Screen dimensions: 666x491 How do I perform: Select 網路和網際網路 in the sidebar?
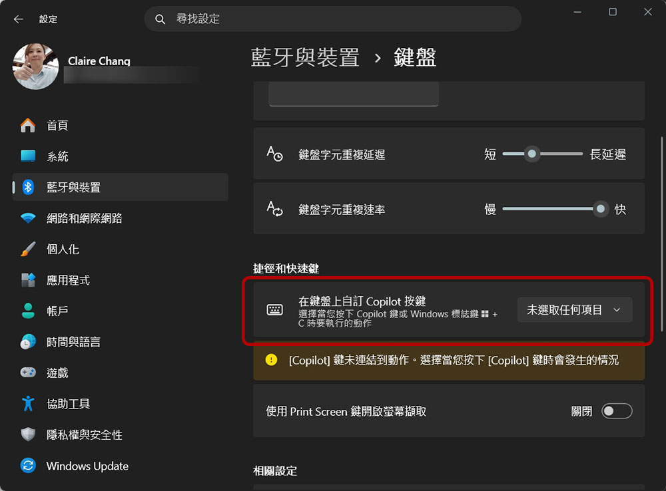pos(120,218)
